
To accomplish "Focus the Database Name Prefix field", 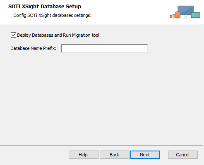I will coord(104,49).
